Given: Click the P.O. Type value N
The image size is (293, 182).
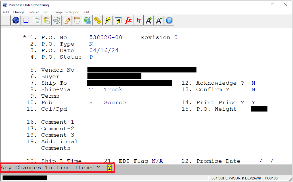Looking at the screenshot, I should 91,44.
